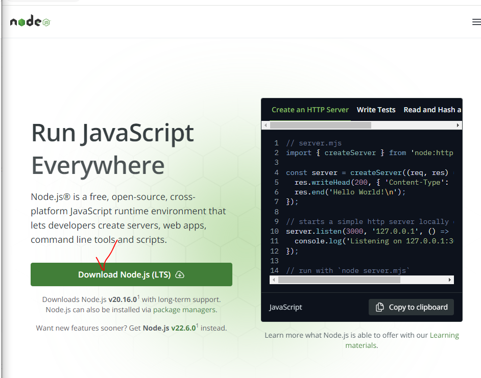
Task: Click the v20.16.0 version text
Action: (x=123, y=299)
